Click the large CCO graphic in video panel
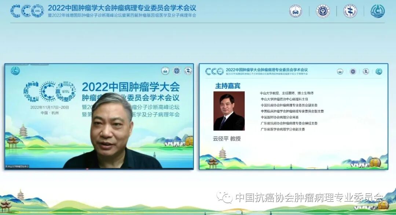Viewport: 396px width, 215px height. [x=50, y=91]
